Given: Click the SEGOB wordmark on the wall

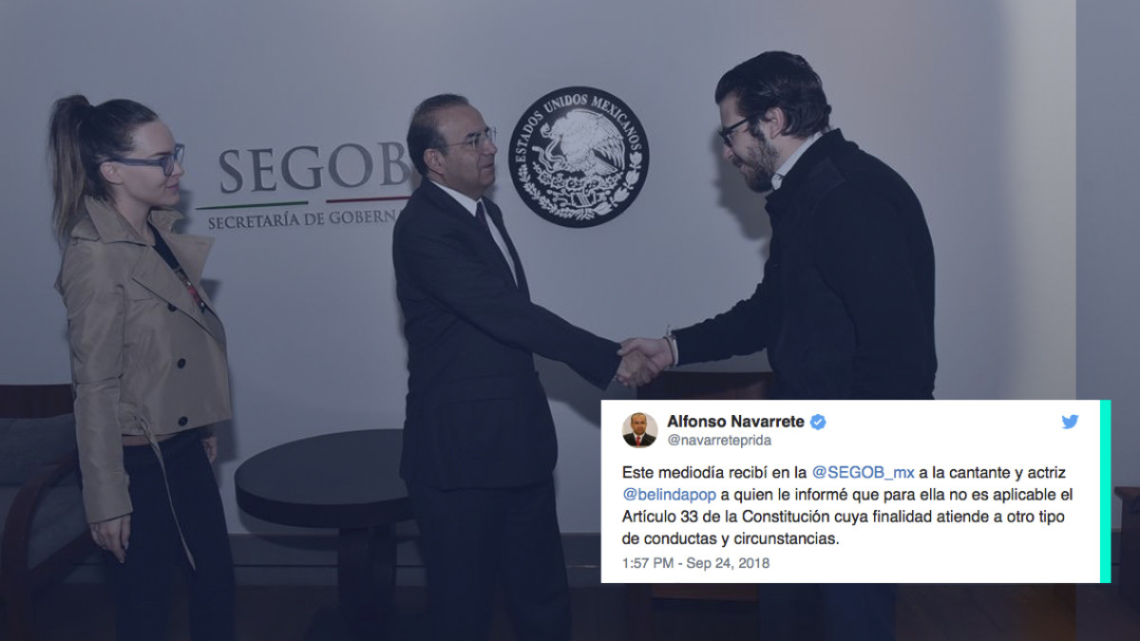Looking at the screenshot, I should point(313,171).
